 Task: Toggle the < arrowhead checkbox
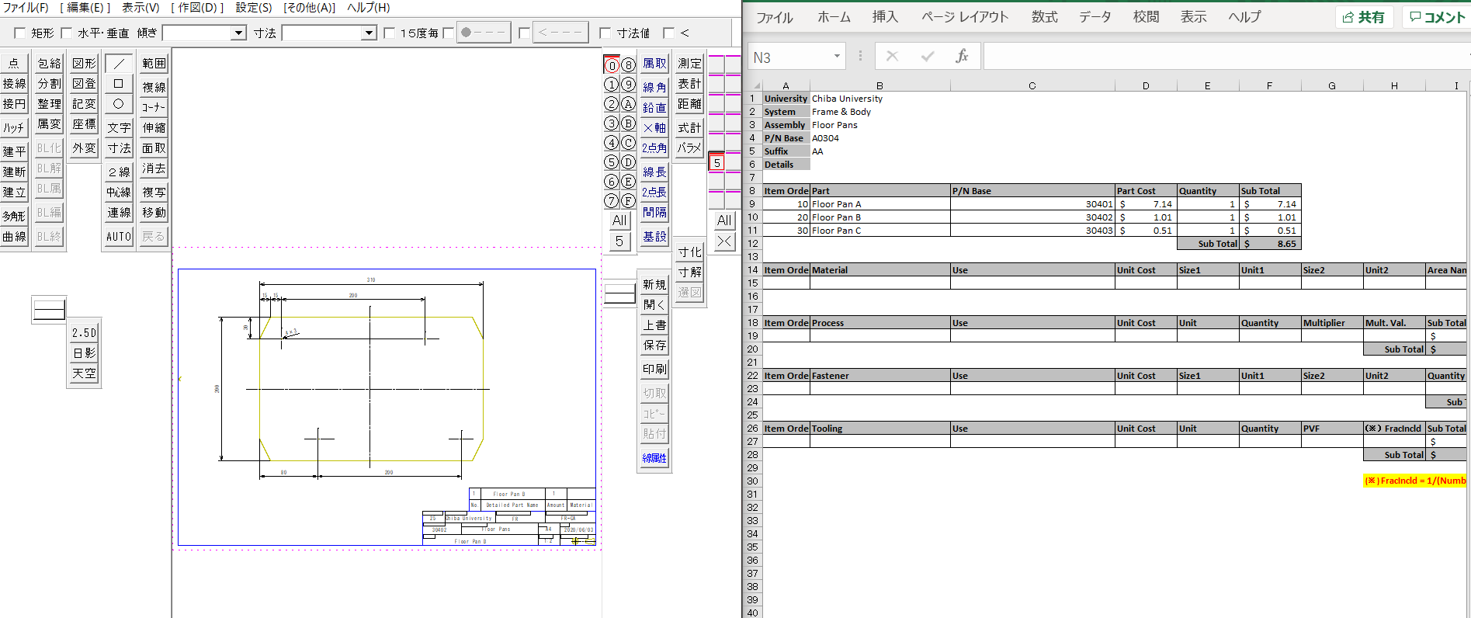coord(668,33)
